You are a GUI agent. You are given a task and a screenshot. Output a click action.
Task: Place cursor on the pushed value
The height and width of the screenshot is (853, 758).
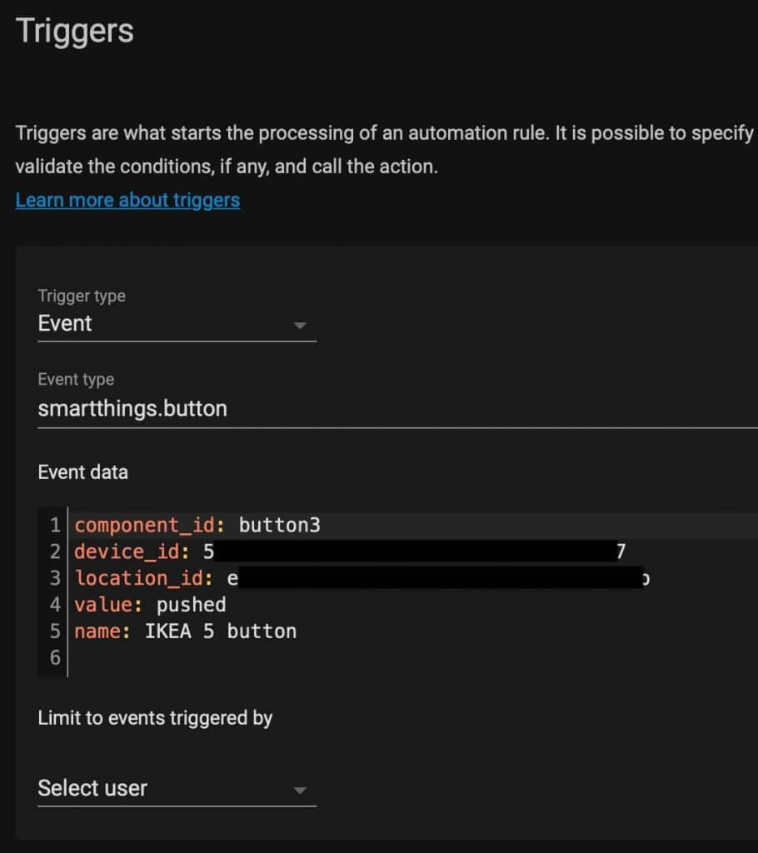191,605
